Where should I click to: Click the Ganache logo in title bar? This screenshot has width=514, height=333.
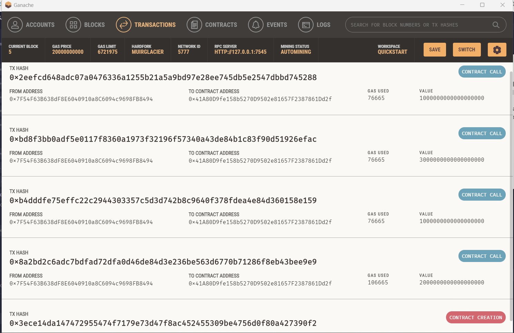point(8,5)
